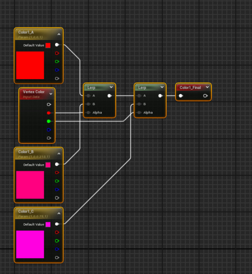This screenshot has width=252, height=274.
Task: Click the RGB output pin of Color1_A
Action: [x=57, y=45]
